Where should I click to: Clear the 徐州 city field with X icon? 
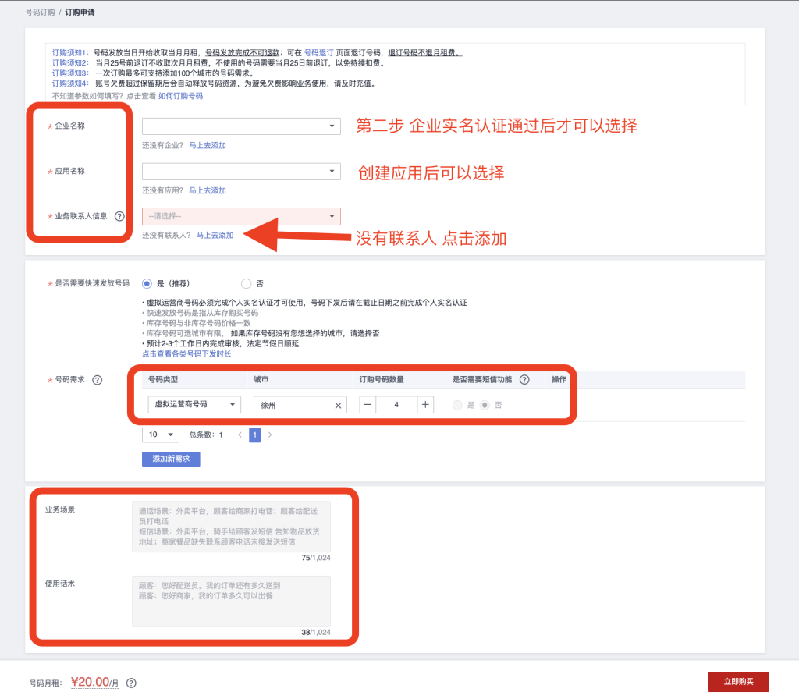click(x=338, y=405)
